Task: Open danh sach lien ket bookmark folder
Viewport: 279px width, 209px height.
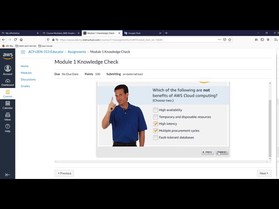Action: (x=26, y=46)
